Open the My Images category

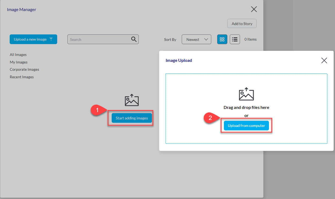(19, 62)
